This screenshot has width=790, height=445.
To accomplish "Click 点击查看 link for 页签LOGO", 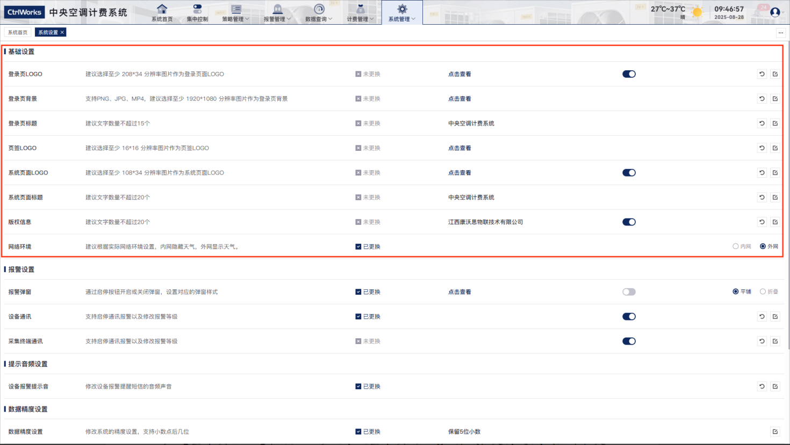I will [459, 148].
